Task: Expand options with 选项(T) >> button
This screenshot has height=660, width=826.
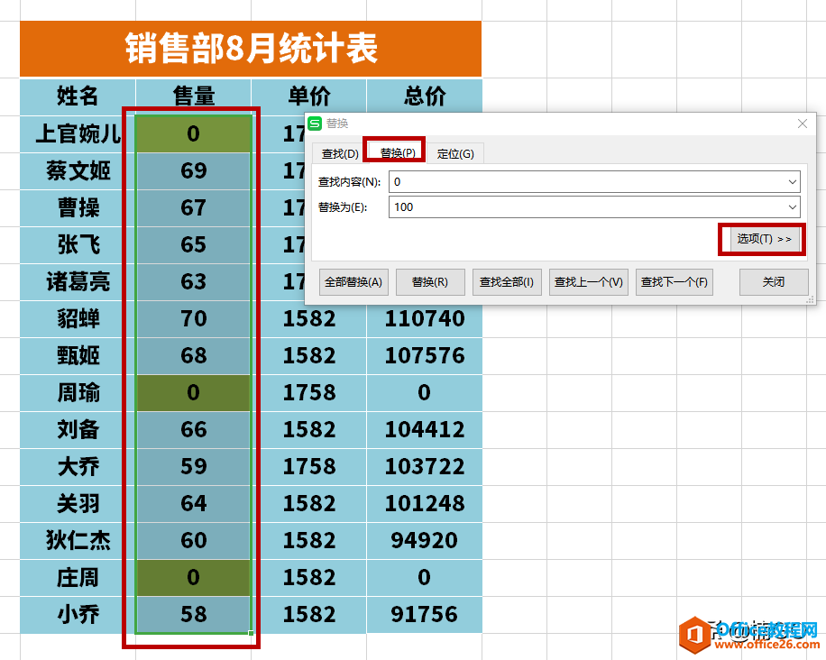Action: [764, 239]
